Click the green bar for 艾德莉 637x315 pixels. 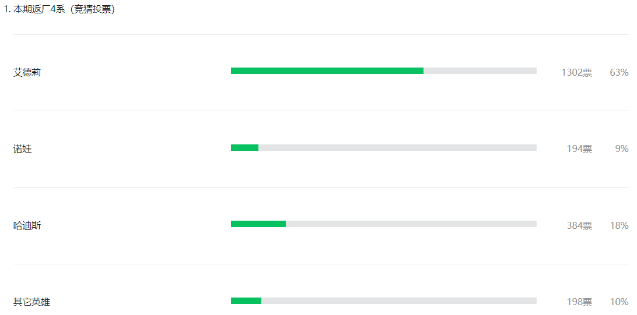pyautogui.click(x=327, y=71)
